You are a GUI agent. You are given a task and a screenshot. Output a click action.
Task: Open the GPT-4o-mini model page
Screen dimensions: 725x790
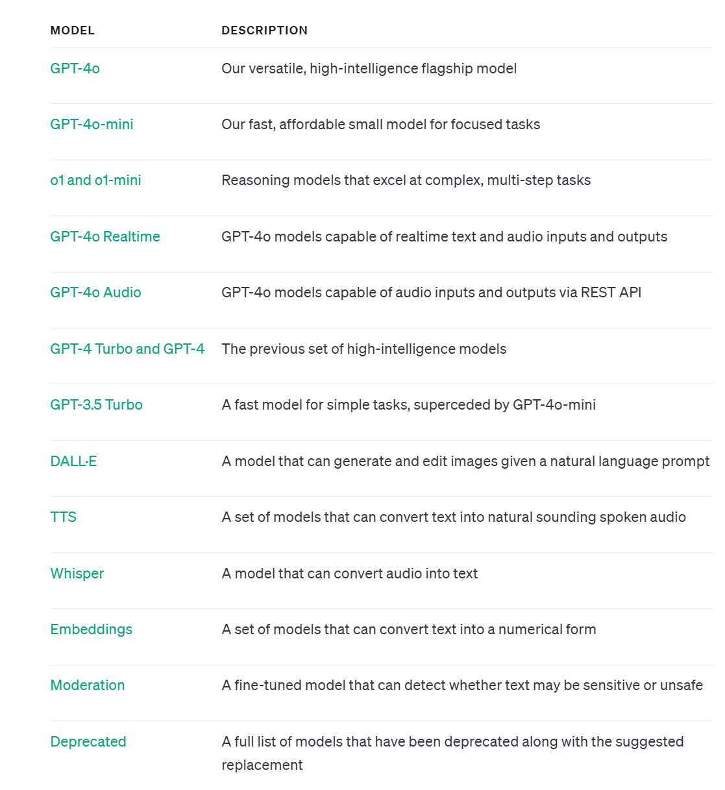pyautogui.click(x=92, y=125)
